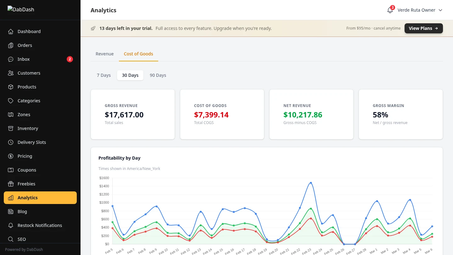Click the notification bell with 3 alerts
This screenshot has height=255, width=453.
389,10
